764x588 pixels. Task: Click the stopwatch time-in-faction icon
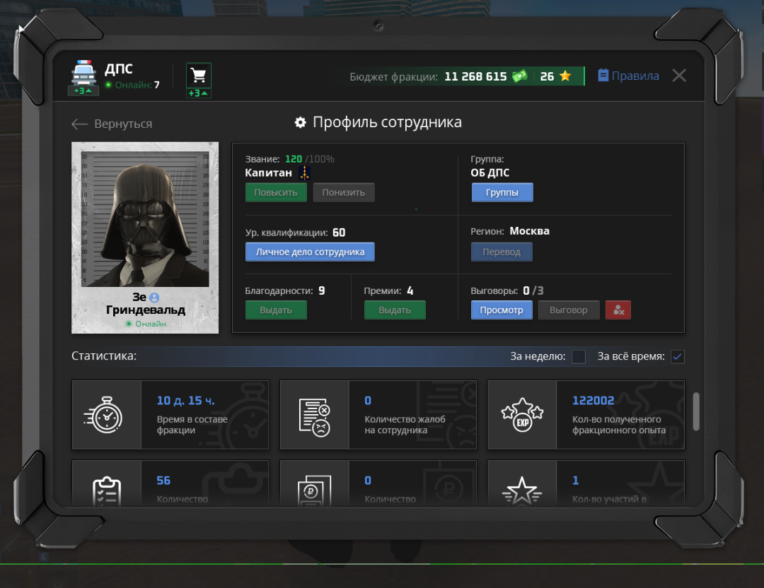[x=103, y=415]
